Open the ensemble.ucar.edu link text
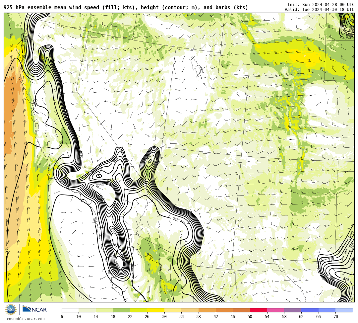 coord(26,319)
